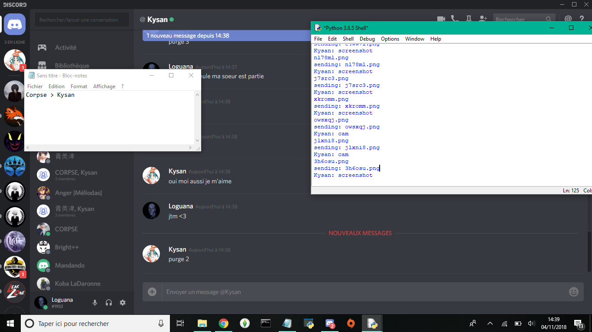The width and height of the screenshot is (592, 332).
Task: Open the Window menu in Python Shell
Action: [x=415, y=39]
